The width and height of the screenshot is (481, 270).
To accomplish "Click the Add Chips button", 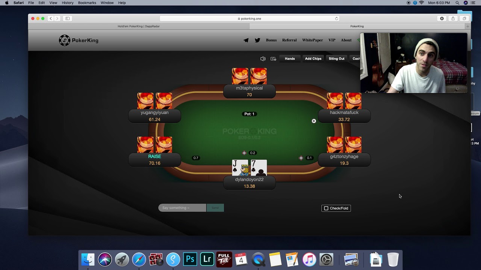I will coord(313,58).
